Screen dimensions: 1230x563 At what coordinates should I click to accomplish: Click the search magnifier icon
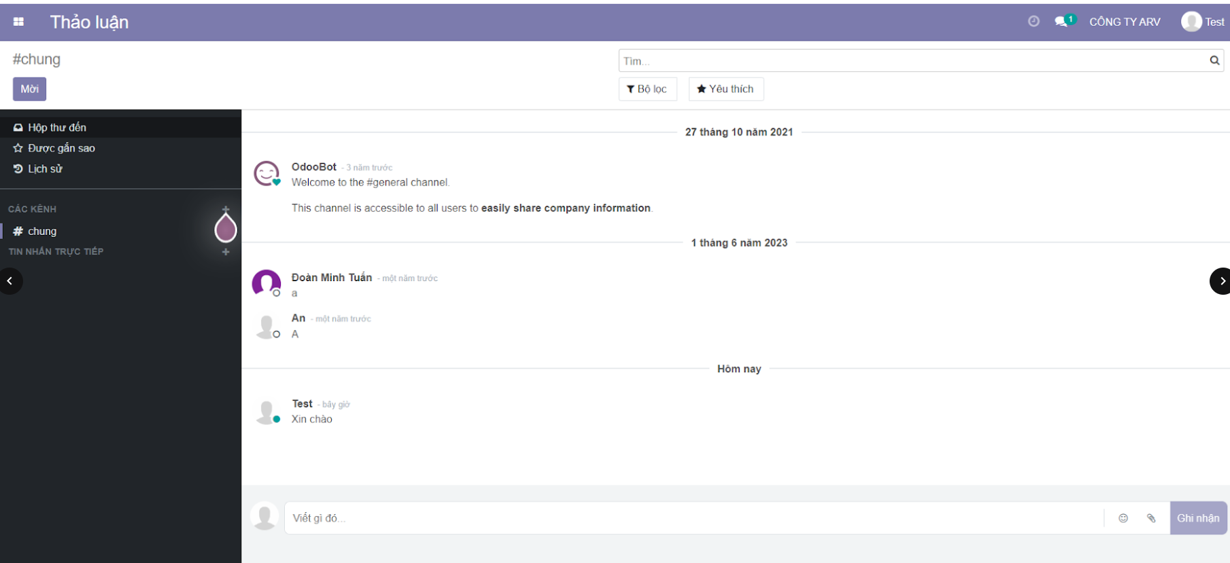point(1214,60)
